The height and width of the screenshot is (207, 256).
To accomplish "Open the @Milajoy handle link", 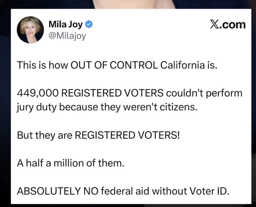I will point(67,36).
